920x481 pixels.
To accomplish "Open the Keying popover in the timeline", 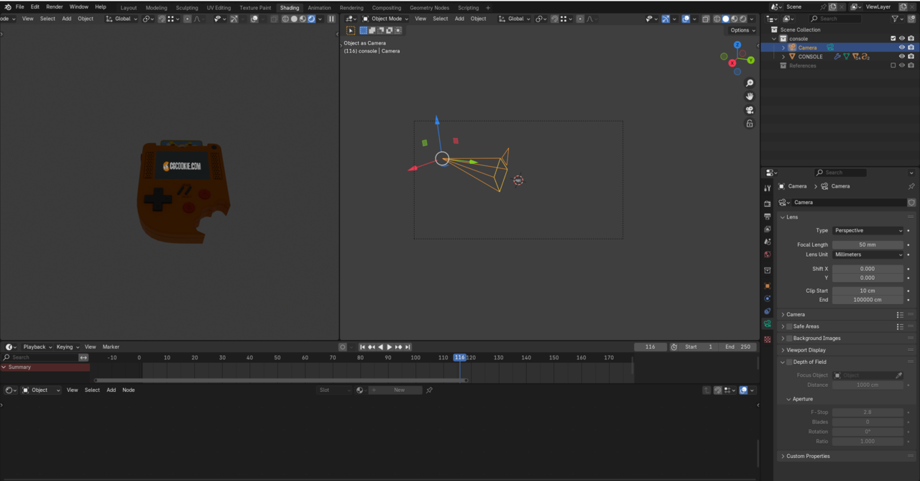I will click(67, 347).
